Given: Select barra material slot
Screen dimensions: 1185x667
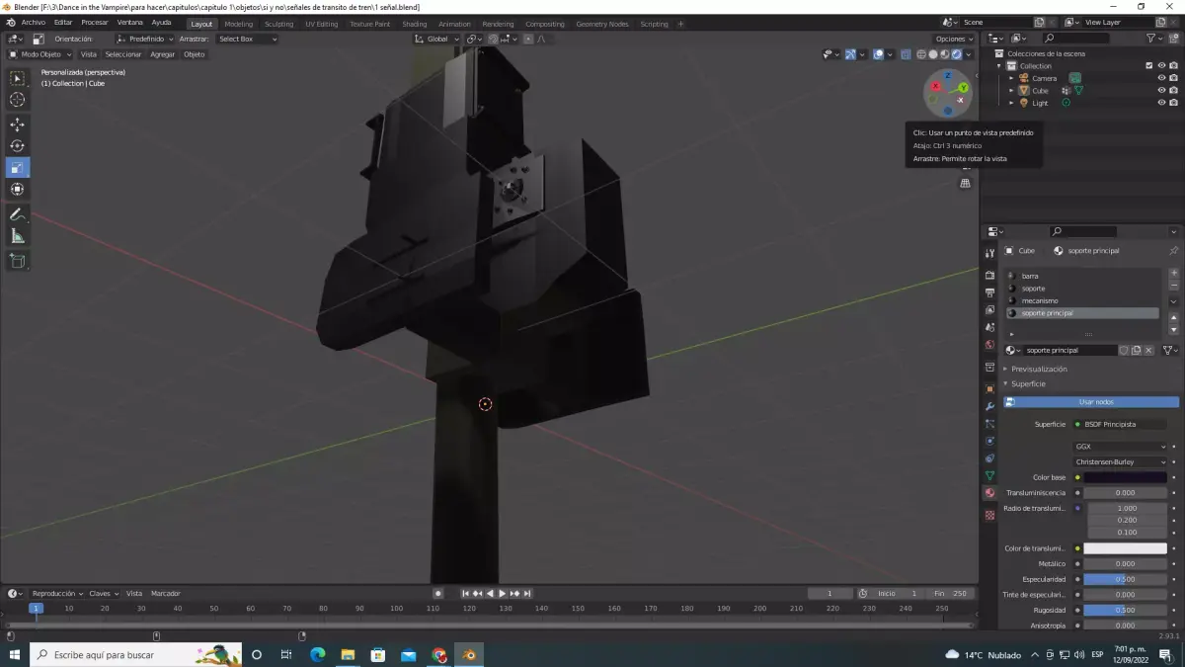Looking at the screenshot, I should (1082, 276).
